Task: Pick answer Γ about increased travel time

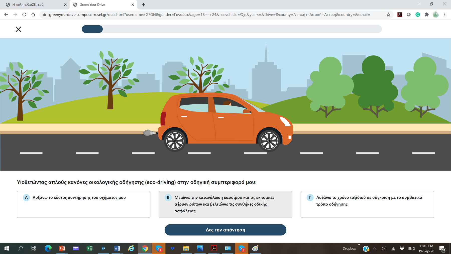Action: tap(367, 204)
